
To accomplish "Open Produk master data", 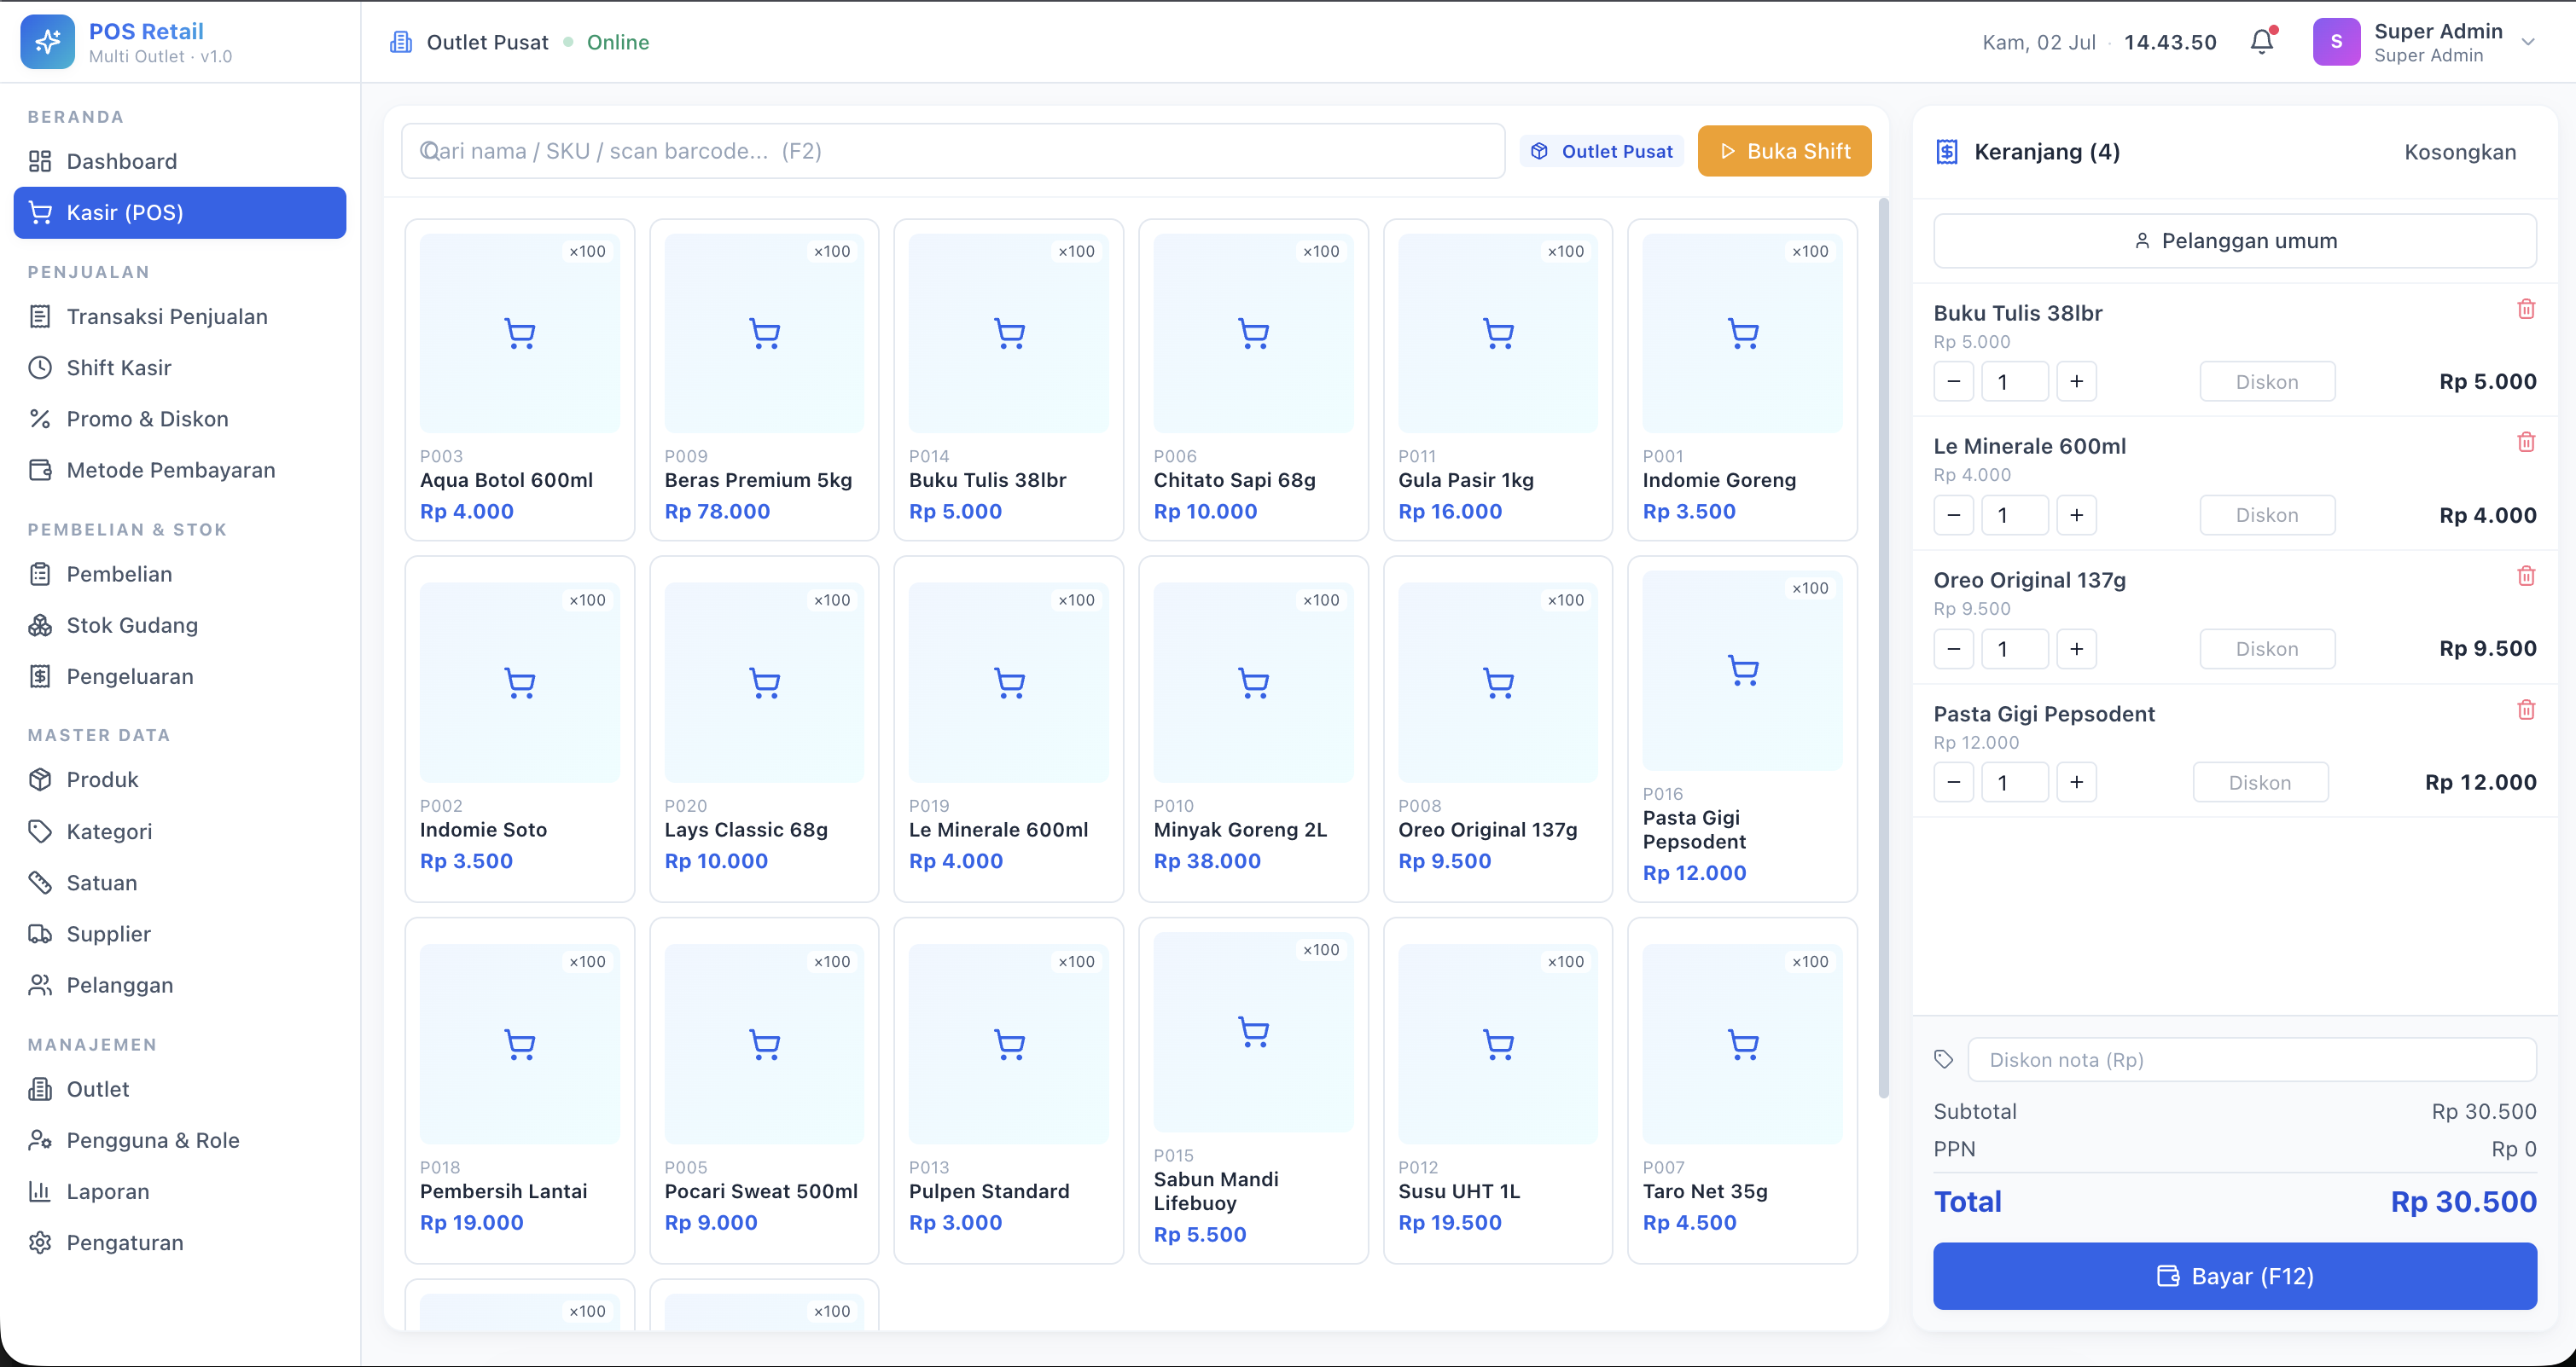I will coord(180,779).
